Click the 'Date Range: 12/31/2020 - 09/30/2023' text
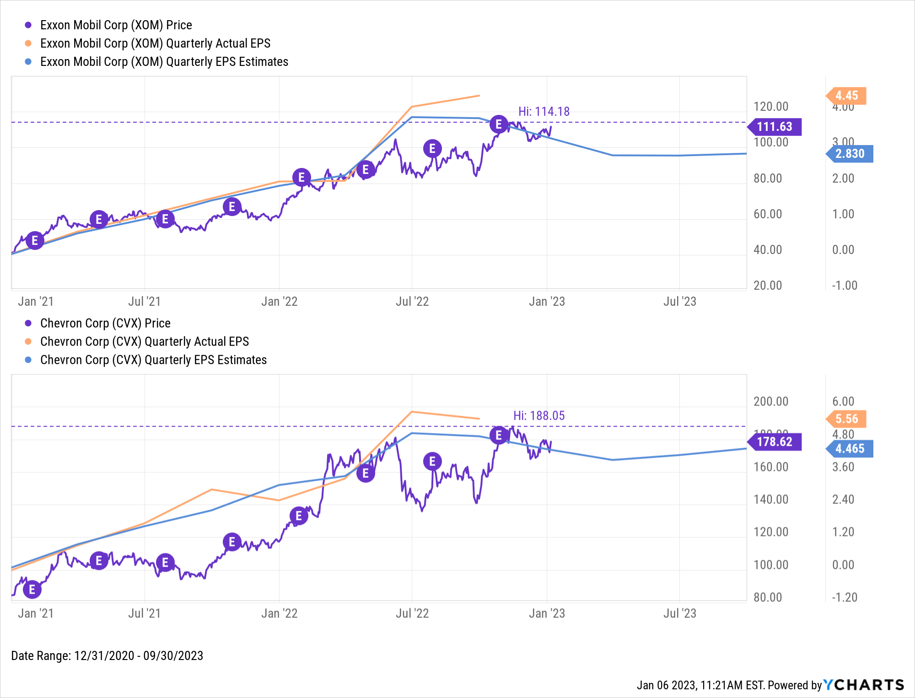The height and width of the screenshot is (698, 915). pos(107,655)
